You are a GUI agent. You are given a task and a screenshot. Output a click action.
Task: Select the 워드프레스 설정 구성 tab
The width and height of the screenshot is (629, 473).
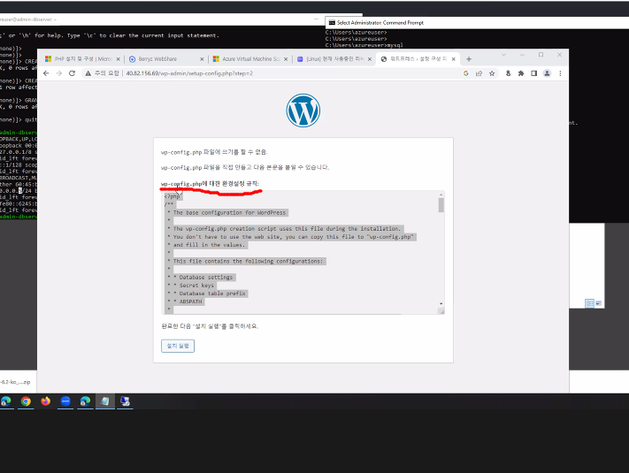(418, 59)
